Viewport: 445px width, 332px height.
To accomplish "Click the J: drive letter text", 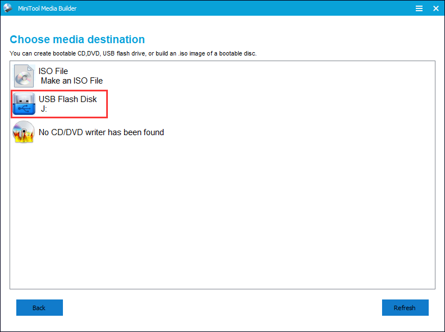I will (44, 108).
